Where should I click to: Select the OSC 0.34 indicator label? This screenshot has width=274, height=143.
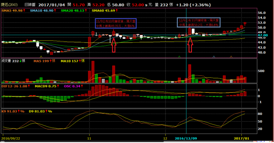tap(73, 86)
